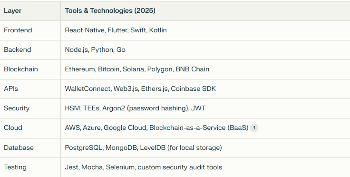Click the Tools & Technologies (2025) header
This screenshot has height=177, width=350.
tap(110, 11)
